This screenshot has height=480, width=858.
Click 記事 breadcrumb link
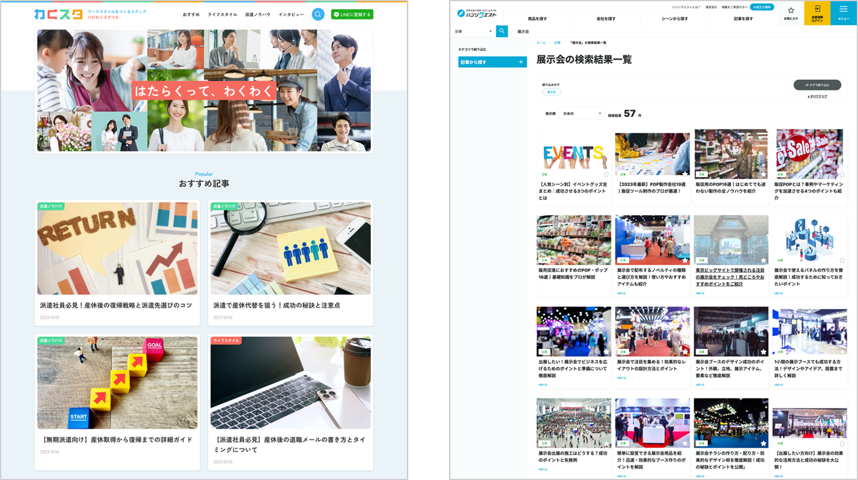click(x=557, y=43)
